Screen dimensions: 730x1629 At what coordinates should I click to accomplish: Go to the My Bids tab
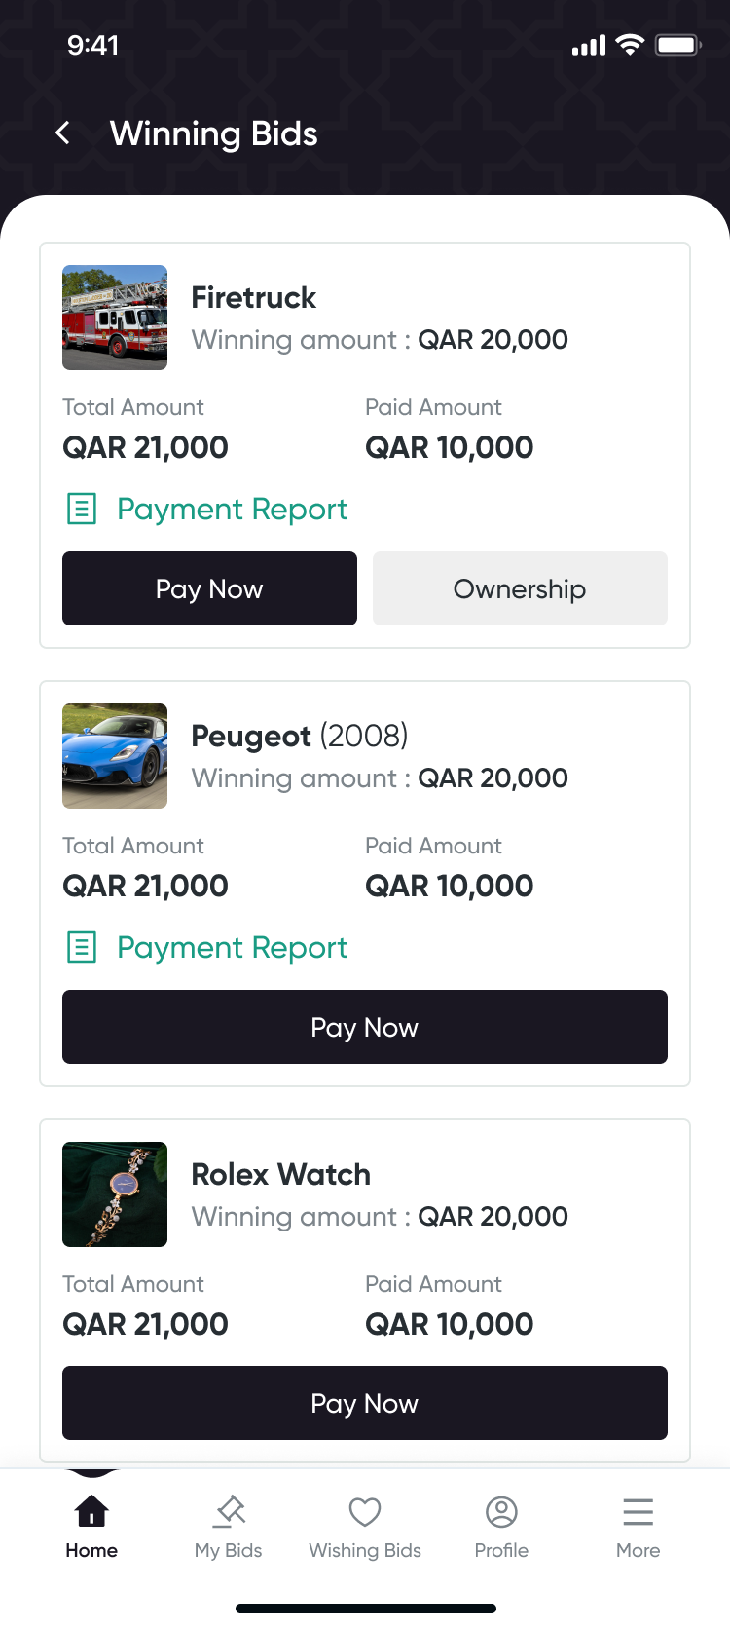click(229, 1526)
